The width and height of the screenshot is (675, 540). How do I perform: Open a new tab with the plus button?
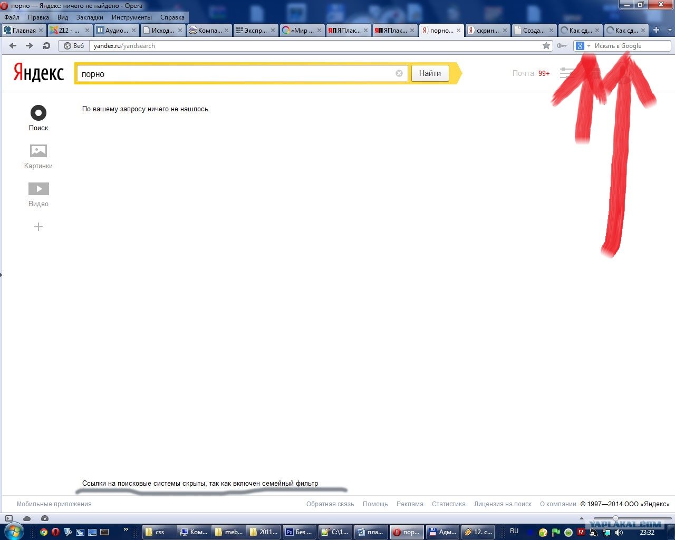(x=656, y=30)
